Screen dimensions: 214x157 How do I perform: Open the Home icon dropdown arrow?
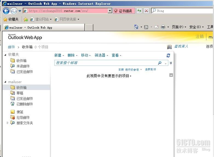[141, 27]
